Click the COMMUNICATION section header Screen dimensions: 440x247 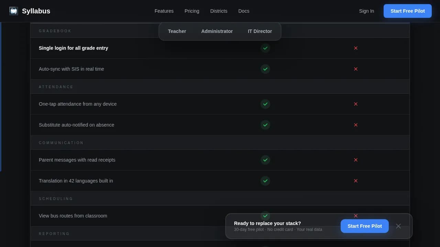(61, 143)
